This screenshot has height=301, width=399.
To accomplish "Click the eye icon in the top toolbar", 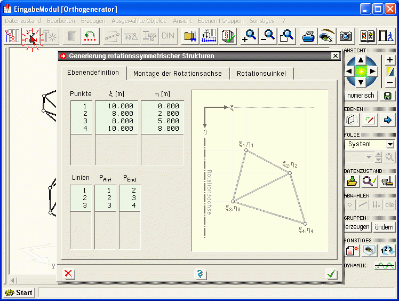I will click(x=326, y=36).
